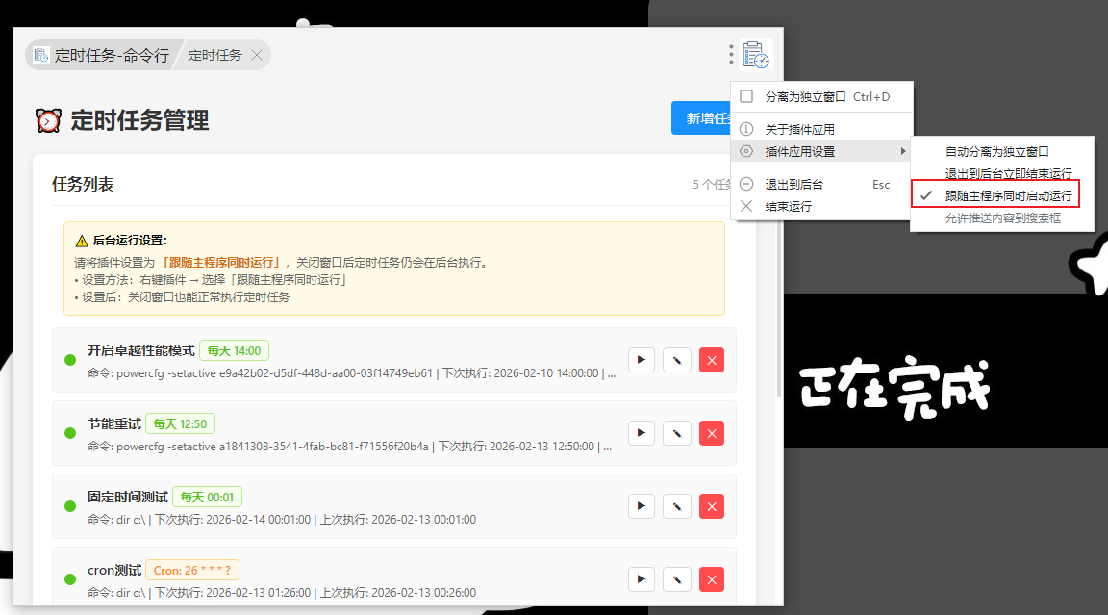Click the scheduled task plugin icon

coord(756,55)
